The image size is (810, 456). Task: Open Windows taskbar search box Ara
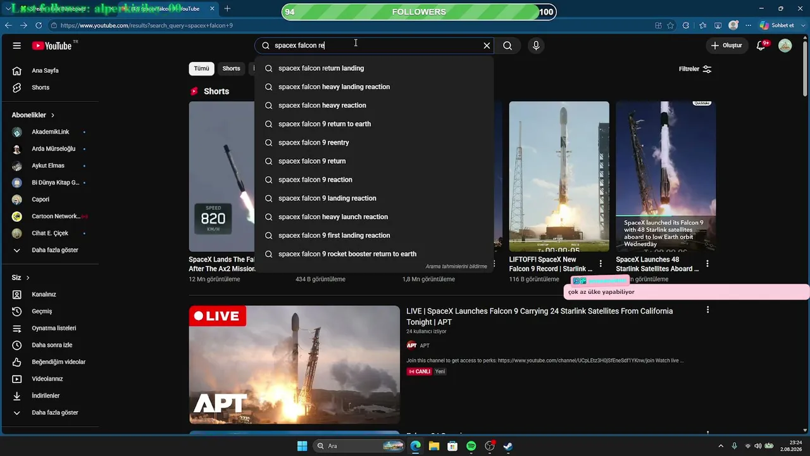[x=359, y=446]
